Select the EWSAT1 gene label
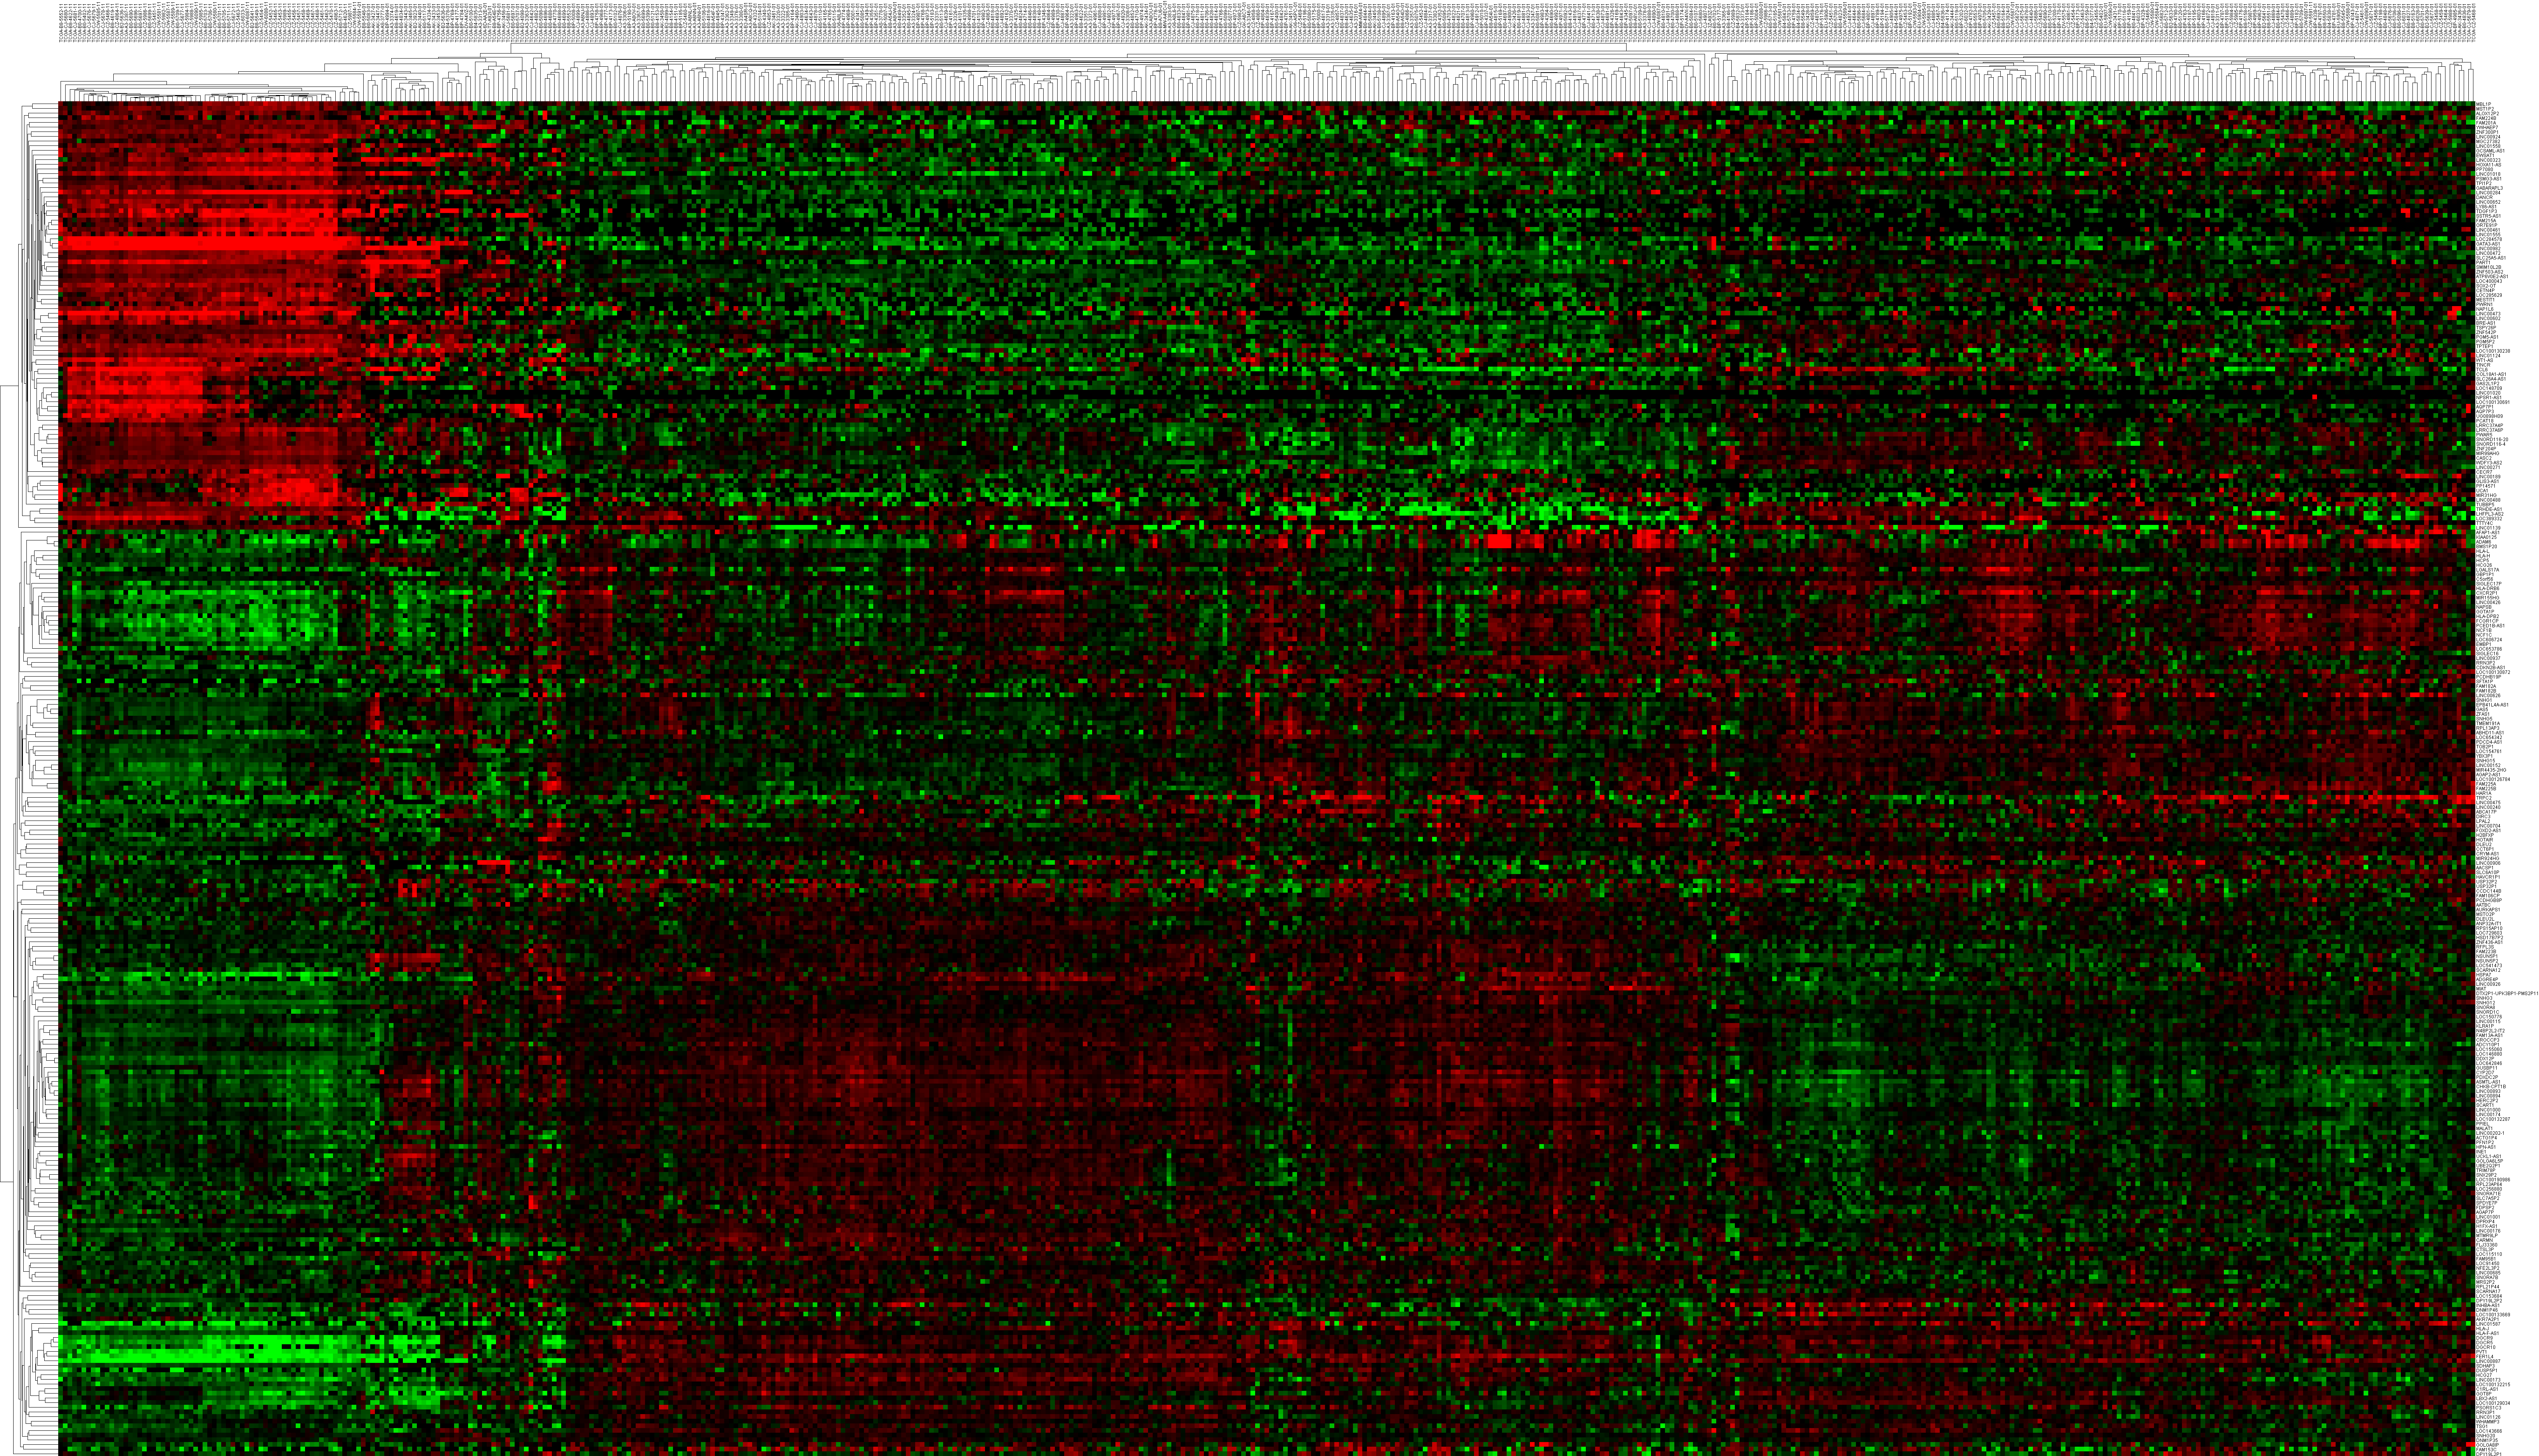The height and width of the screenshot is (1456, 2539). click(2485, 156)
